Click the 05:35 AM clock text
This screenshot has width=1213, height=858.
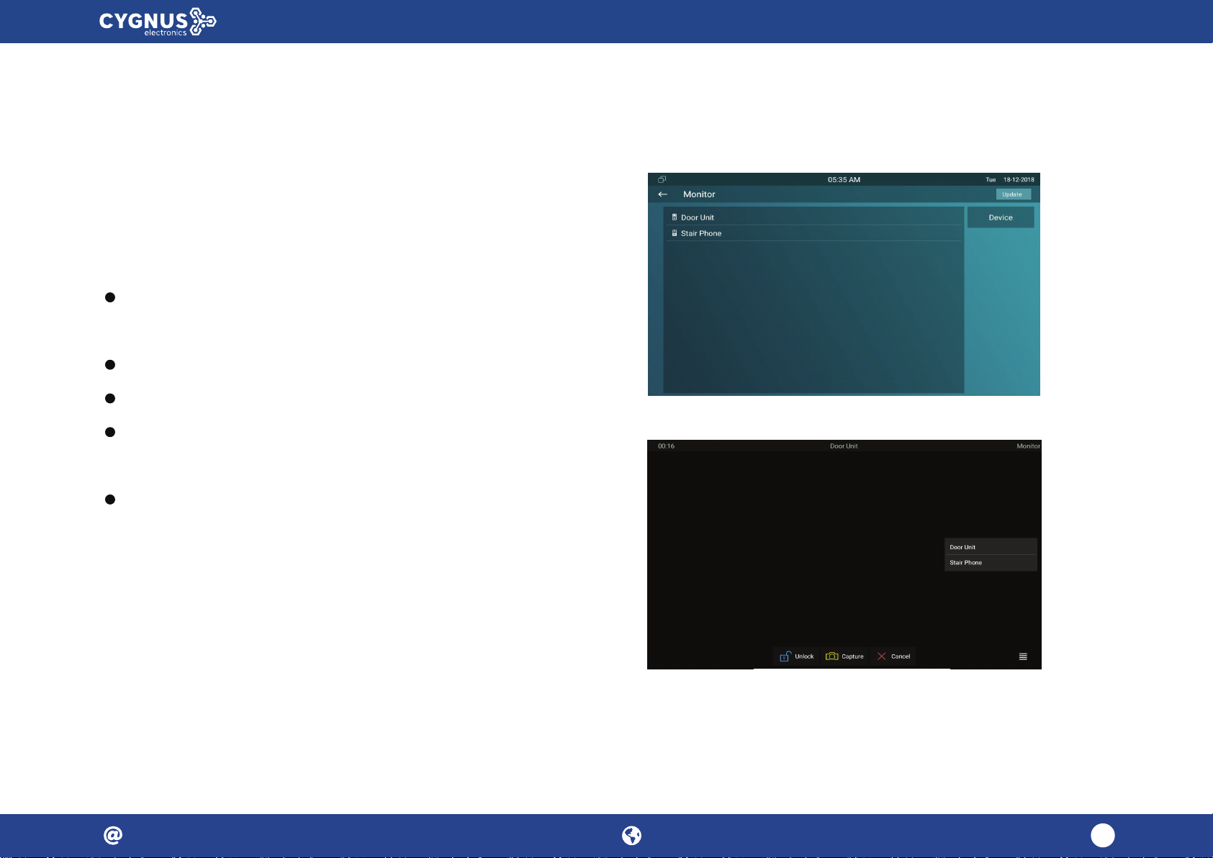pos(844,180)
